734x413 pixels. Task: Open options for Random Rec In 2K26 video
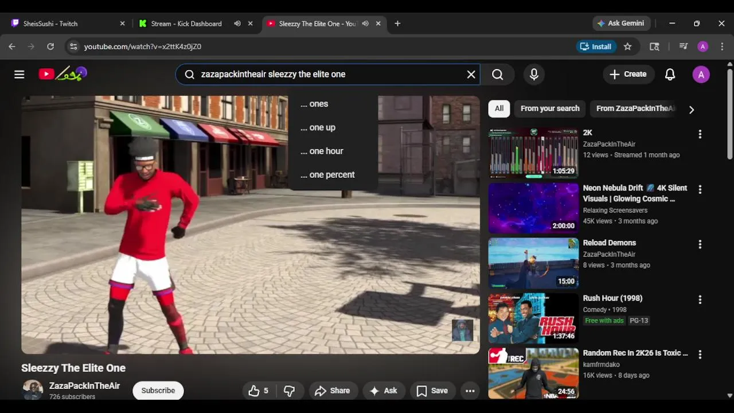(x=700, y=354)
